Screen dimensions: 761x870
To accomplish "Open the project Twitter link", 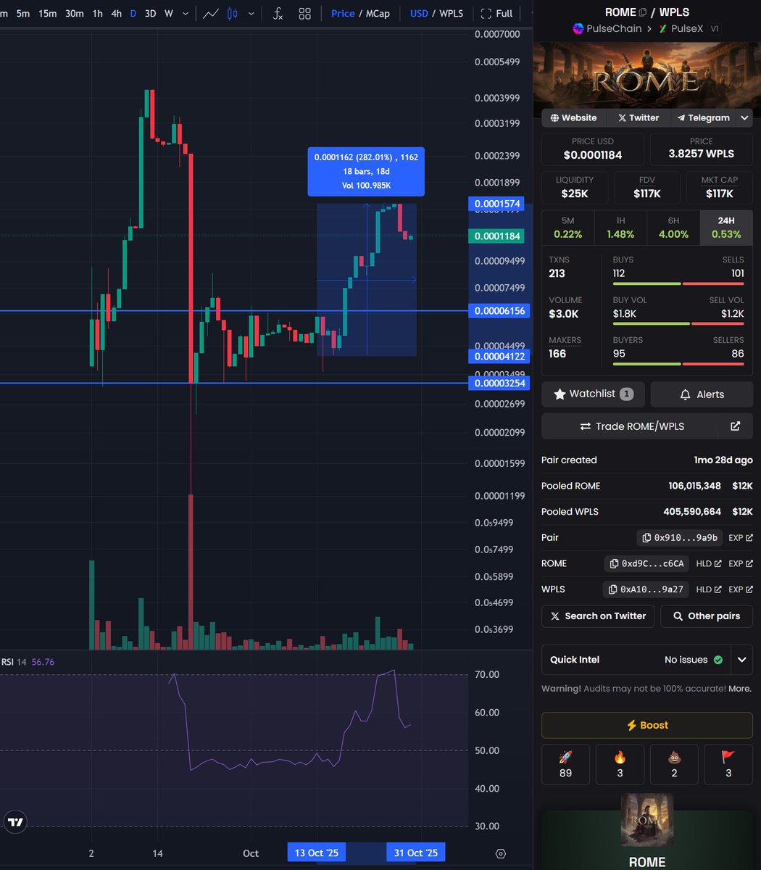I will tap(638, 117).
